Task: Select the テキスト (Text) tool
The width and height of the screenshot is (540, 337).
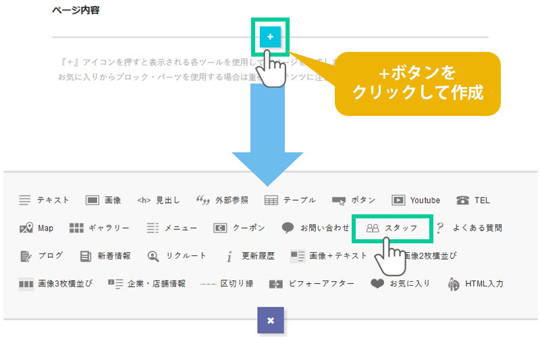Action: [45, 200]
